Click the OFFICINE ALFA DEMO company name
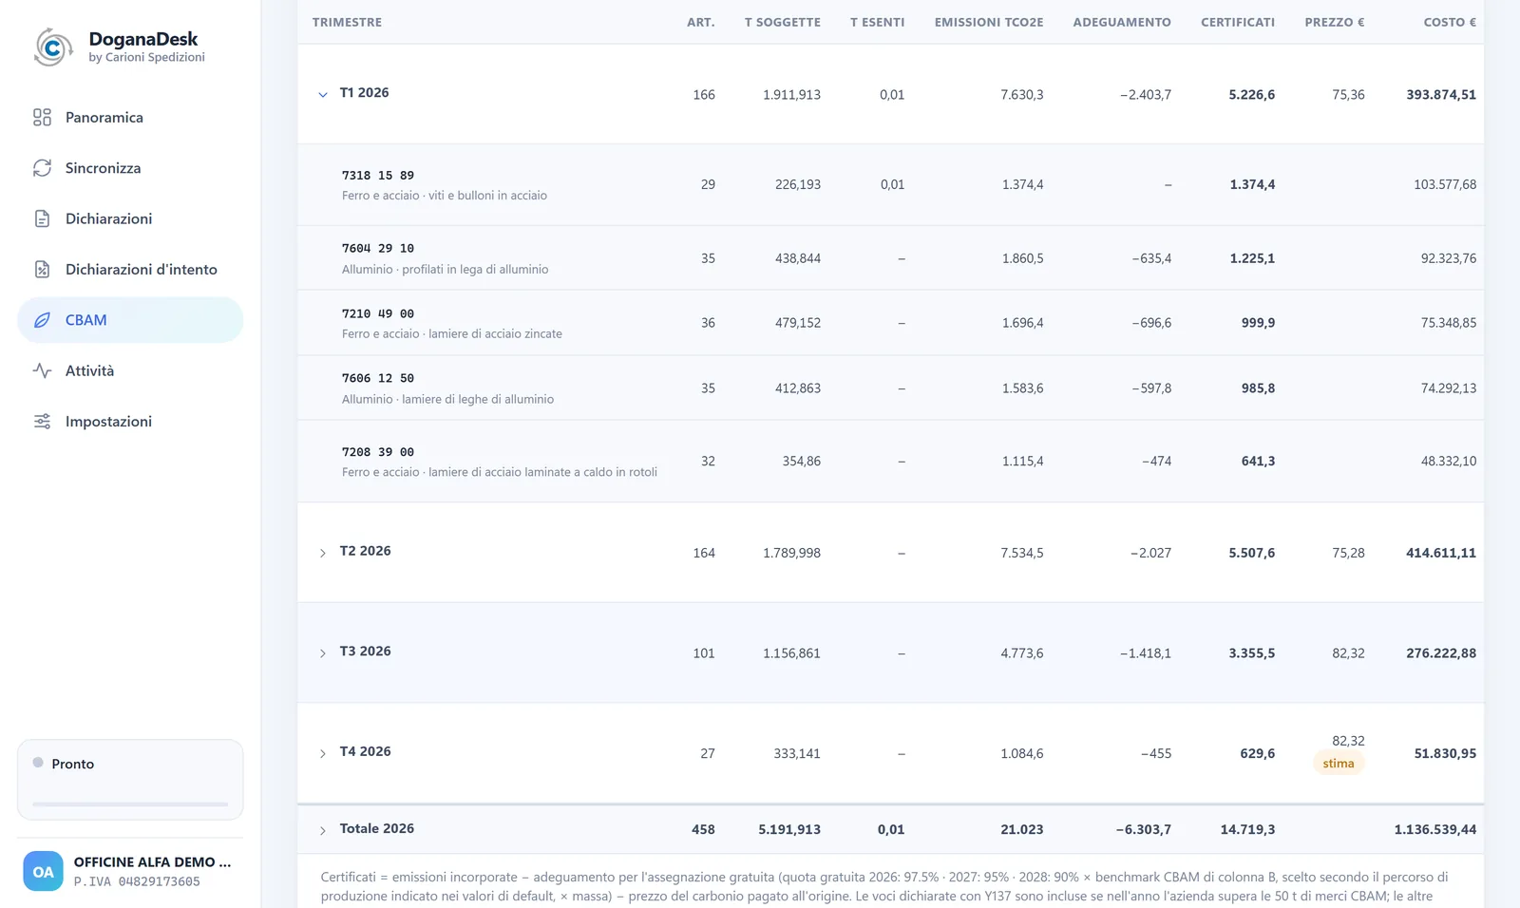This screenshot has height=908, width=1520. point(152,862)
